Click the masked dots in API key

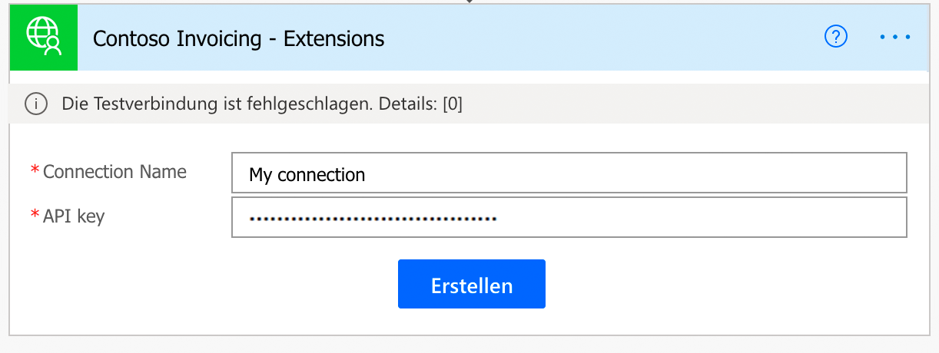click(373, 219)
